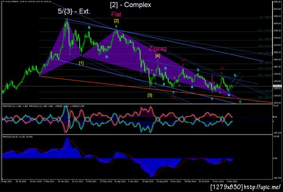283x192 pixels.
Task: Click the upper oscillator MACD label text
Action: 43,106
